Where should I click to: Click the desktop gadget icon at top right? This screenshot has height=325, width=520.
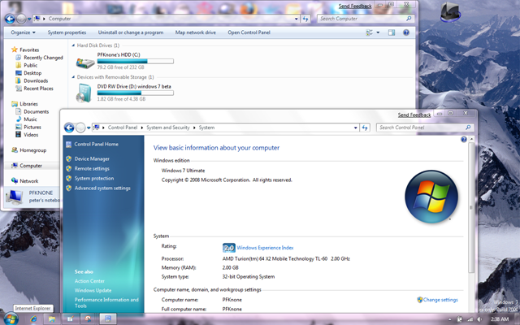(x=450, y=12)
